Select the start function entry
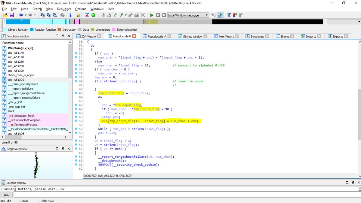The height and width of the screenshot is (203, 361). pos(11,111)
